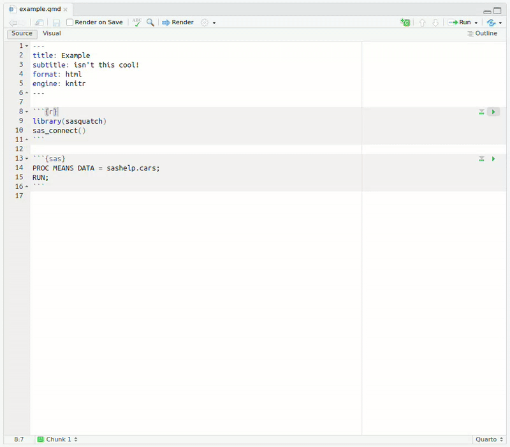Fold the R code chunk at line 8
This screenshot has height=447, width=510.
tap(26, 112)
